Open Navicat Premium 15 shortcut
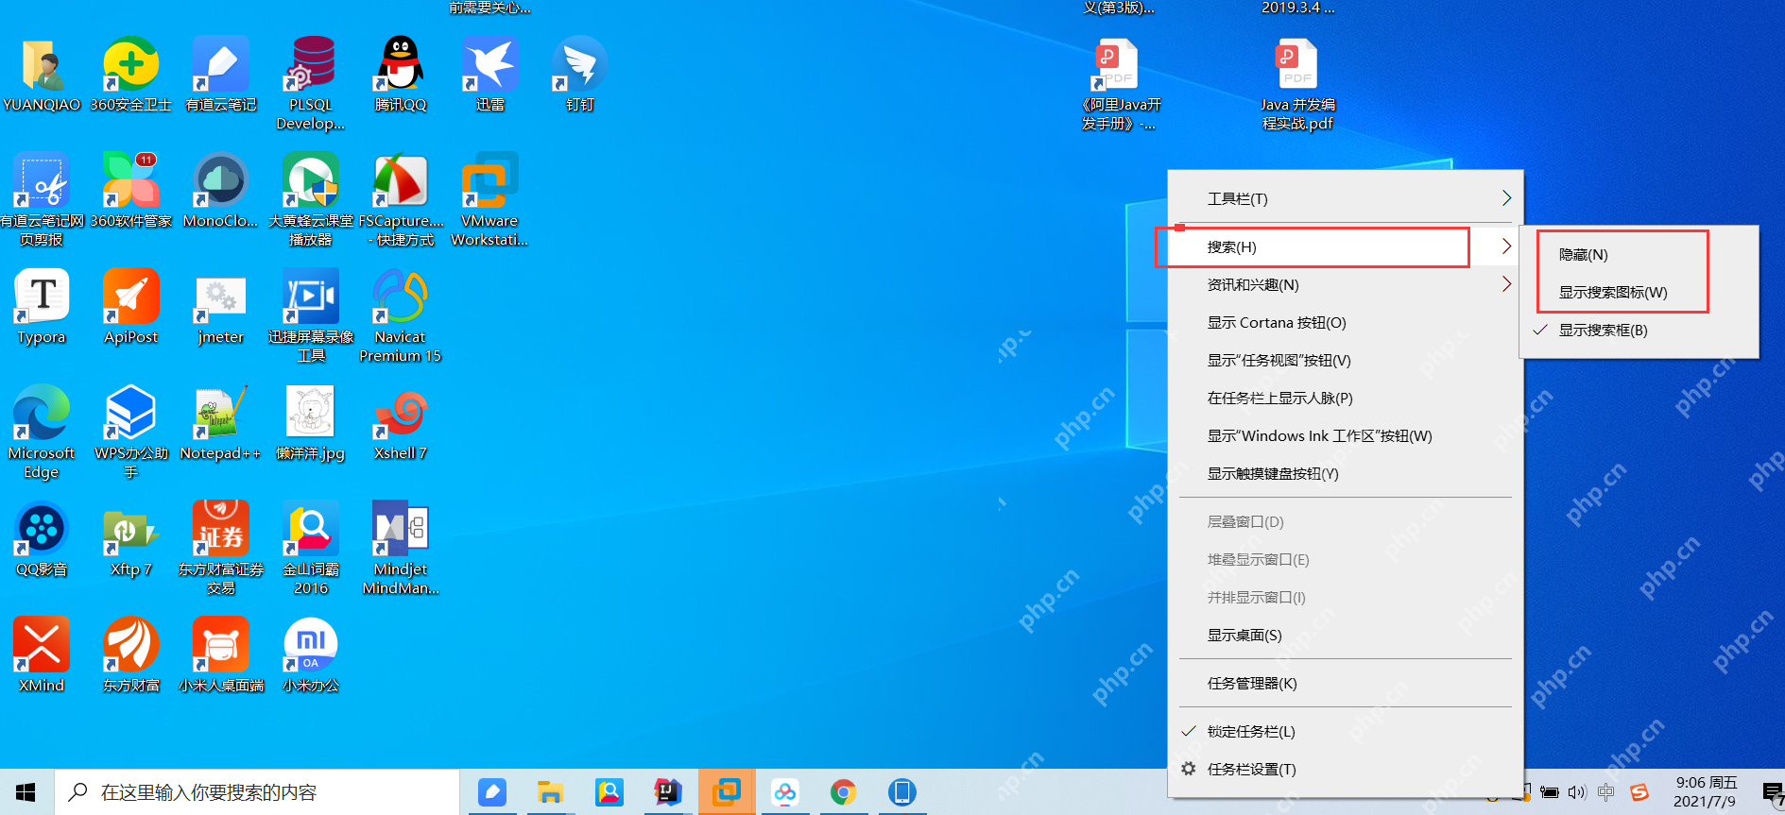The height and width of the screenshot is (815, 1785). tap(401, 297)
